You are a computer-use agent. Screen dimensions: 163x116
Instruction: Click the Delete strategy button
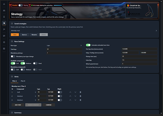44,35
